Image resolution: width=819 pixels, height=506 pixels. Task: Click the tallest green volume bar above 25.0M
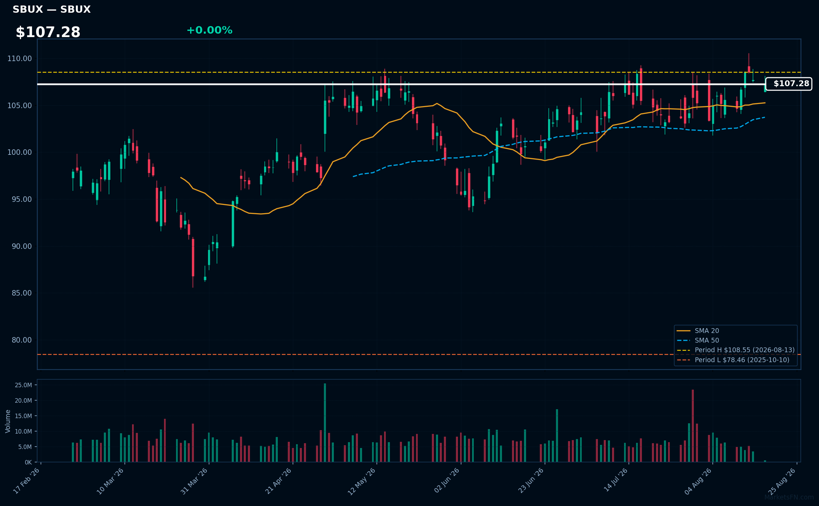325,423
